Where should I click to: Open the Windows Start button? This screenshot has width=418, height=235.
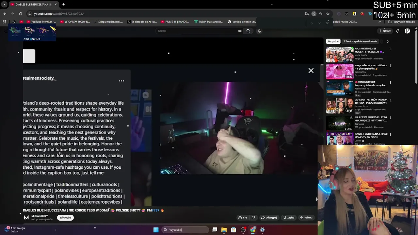pyautogui.click(x=156, y=230)
